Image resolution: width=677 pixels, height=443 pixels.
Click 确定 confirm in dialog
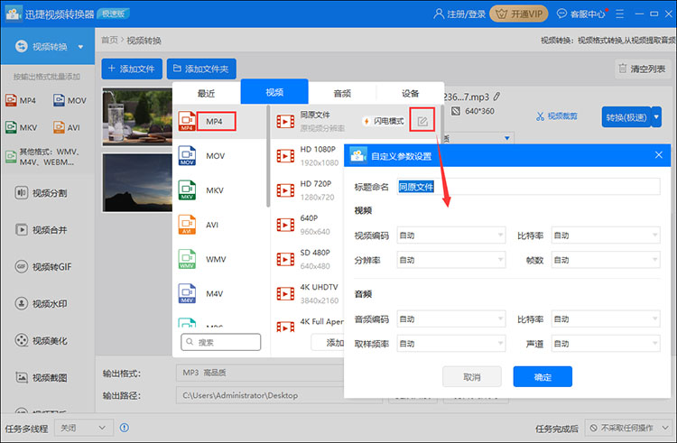click(543, 377)
